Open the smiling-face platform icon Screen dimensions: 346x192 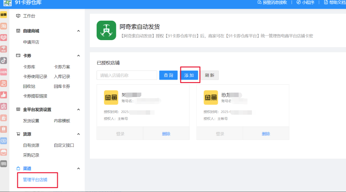coord(4,152)
